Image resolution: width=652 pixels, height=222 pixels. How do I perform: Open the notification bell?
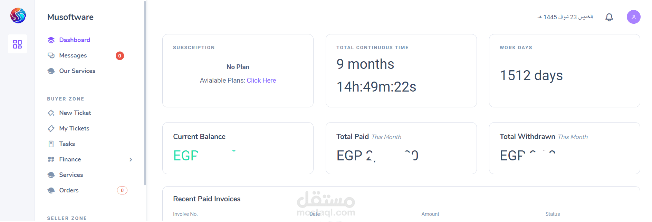(x=609, y=17)
